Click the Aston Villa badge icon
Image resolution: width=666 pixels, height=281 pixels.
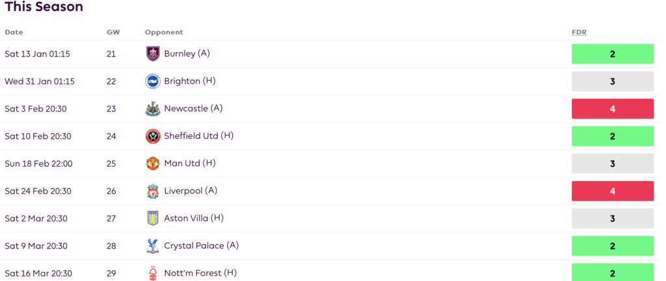pos(153,219)
